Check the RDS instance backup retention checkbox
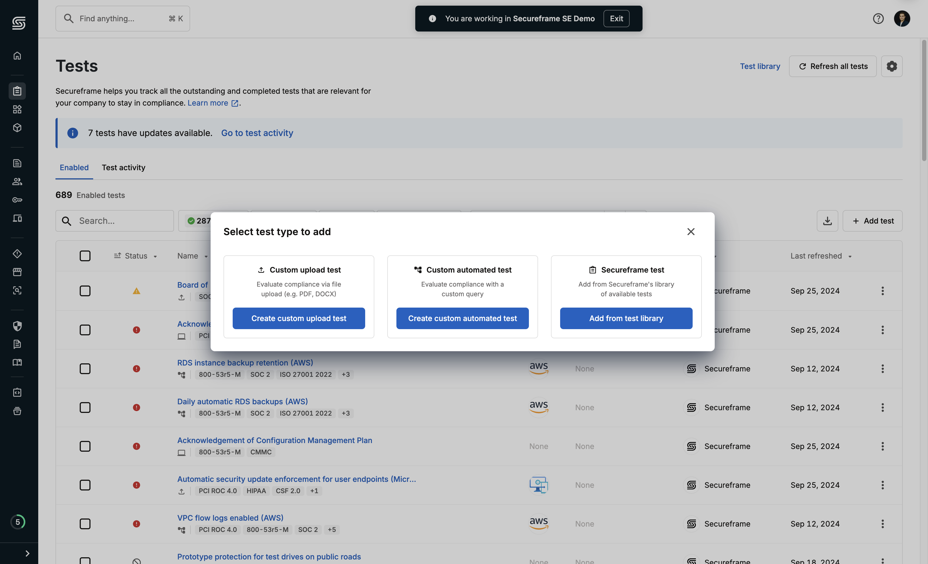928x564 pixels. tap(85, 369)
